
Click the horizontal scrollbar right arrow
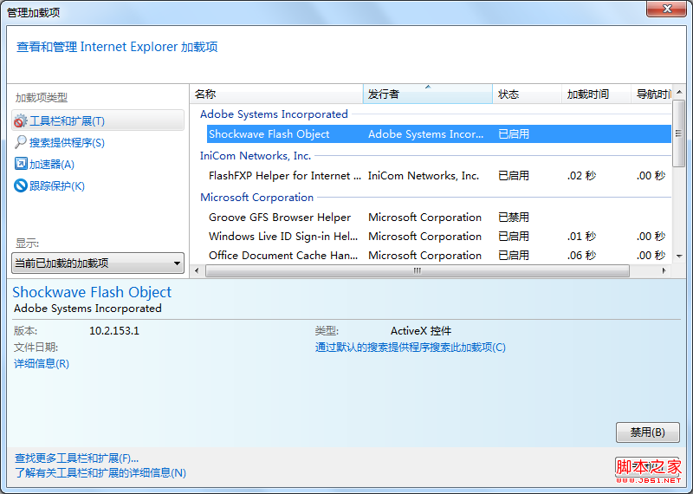666,271
